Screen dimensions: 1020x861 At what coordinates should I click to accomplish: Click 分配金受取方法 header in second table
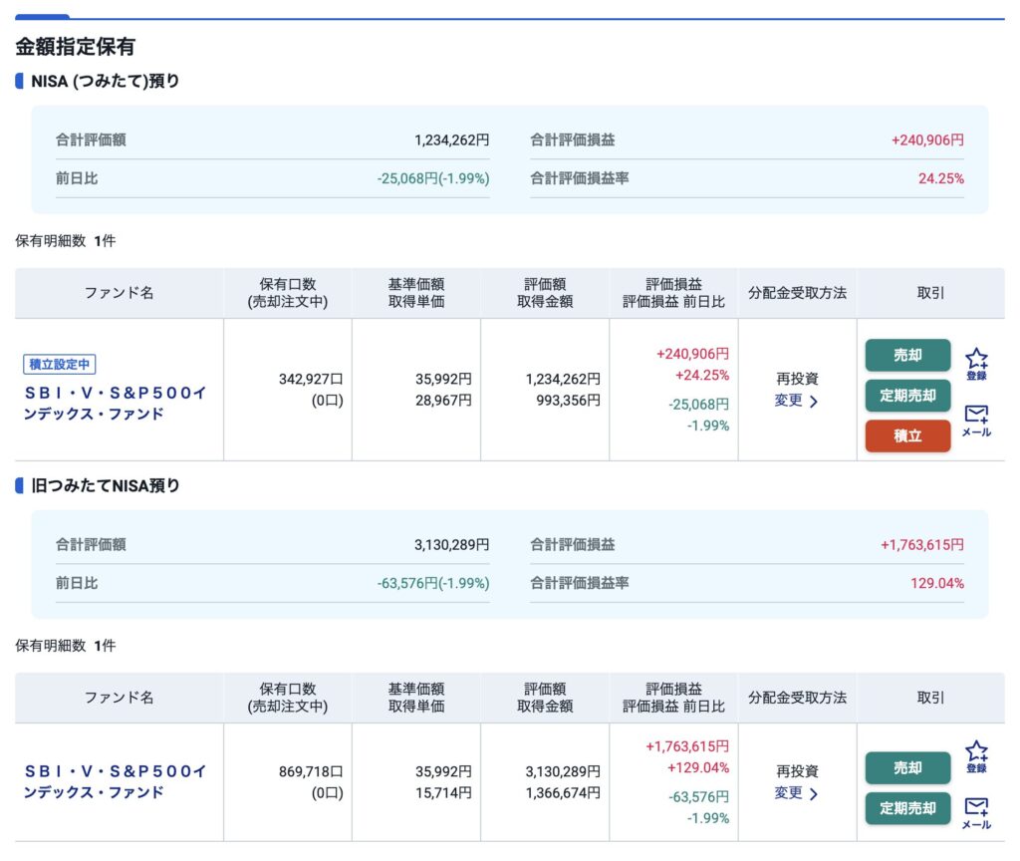point(797,698)
